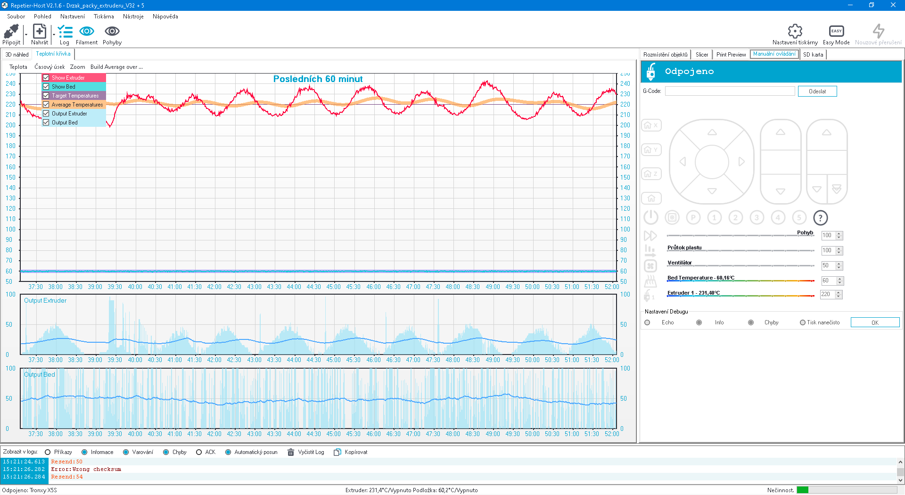The height and width of the screenshot is (495, 905).
Task: Switch on Easy Mode icon
Action: click(836, 32)
